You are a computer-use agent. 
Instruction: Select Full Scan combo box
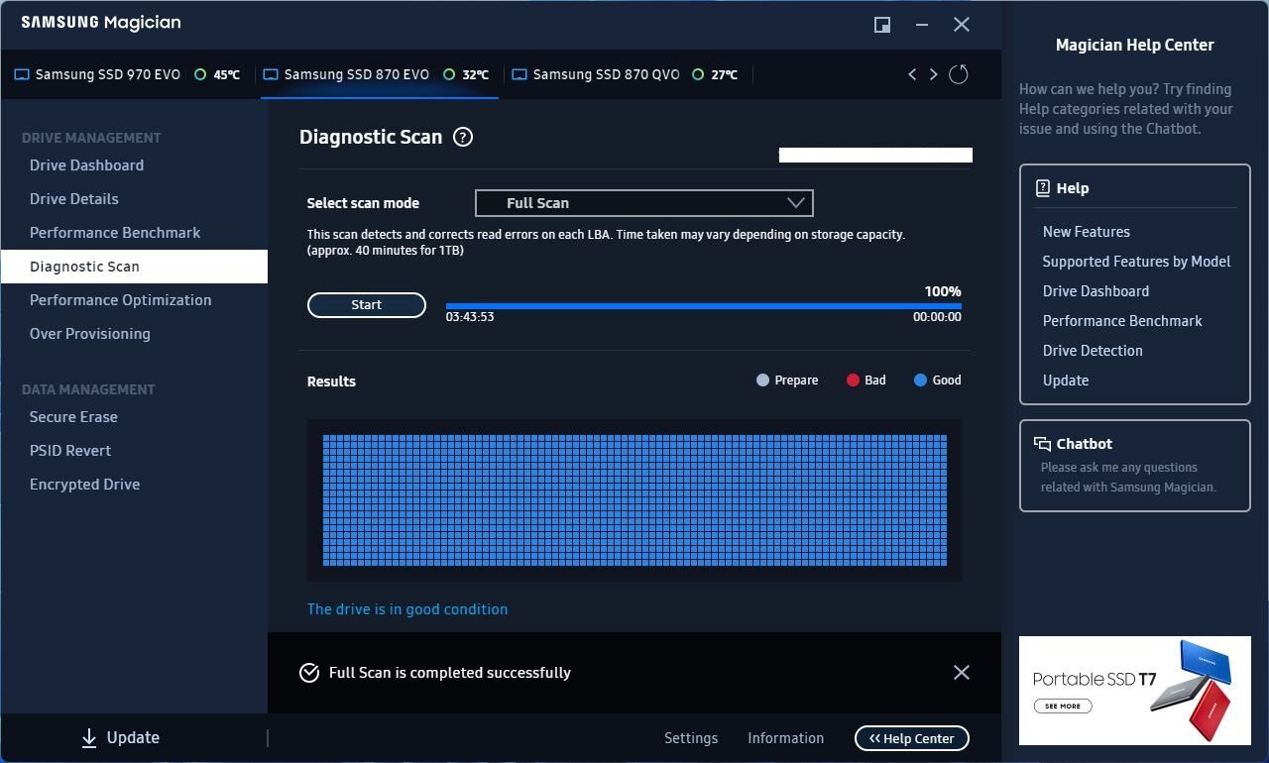pyautogui.click(x=644, y=203)
